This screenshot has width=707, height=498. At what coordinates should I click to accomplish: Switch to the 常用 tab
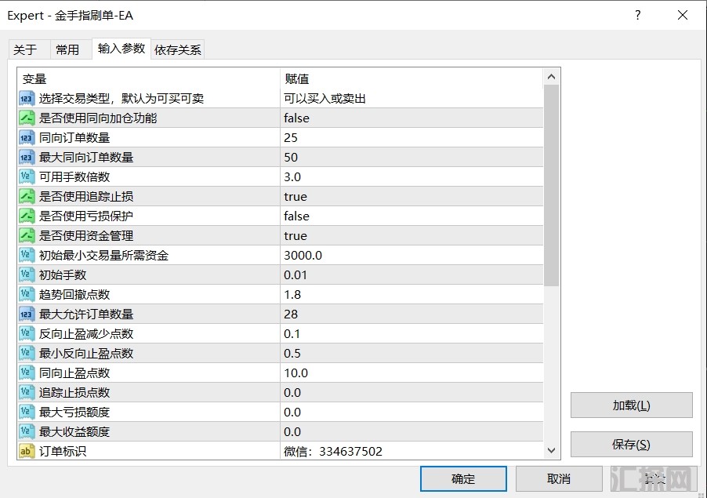coord(67,49)
